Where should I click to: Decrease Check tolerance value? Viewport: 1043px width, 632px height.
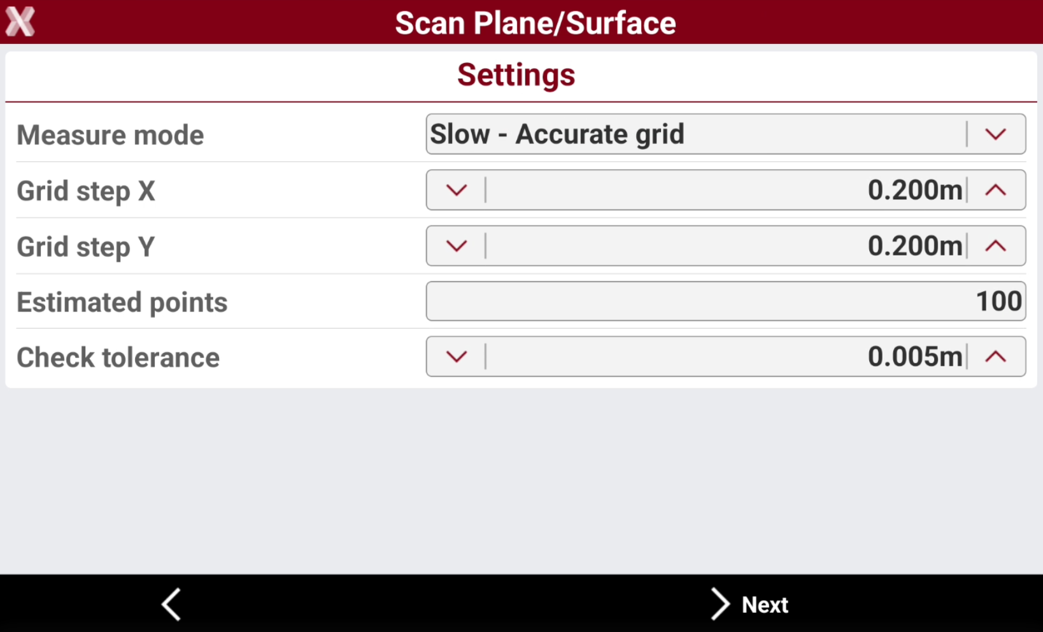pyautogui.click(x=456, y=356)
